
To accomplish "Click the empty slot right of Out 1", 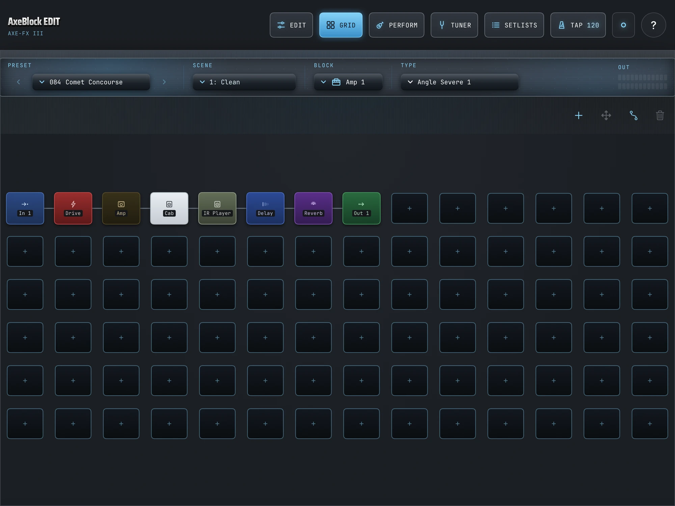I will 409,208.
